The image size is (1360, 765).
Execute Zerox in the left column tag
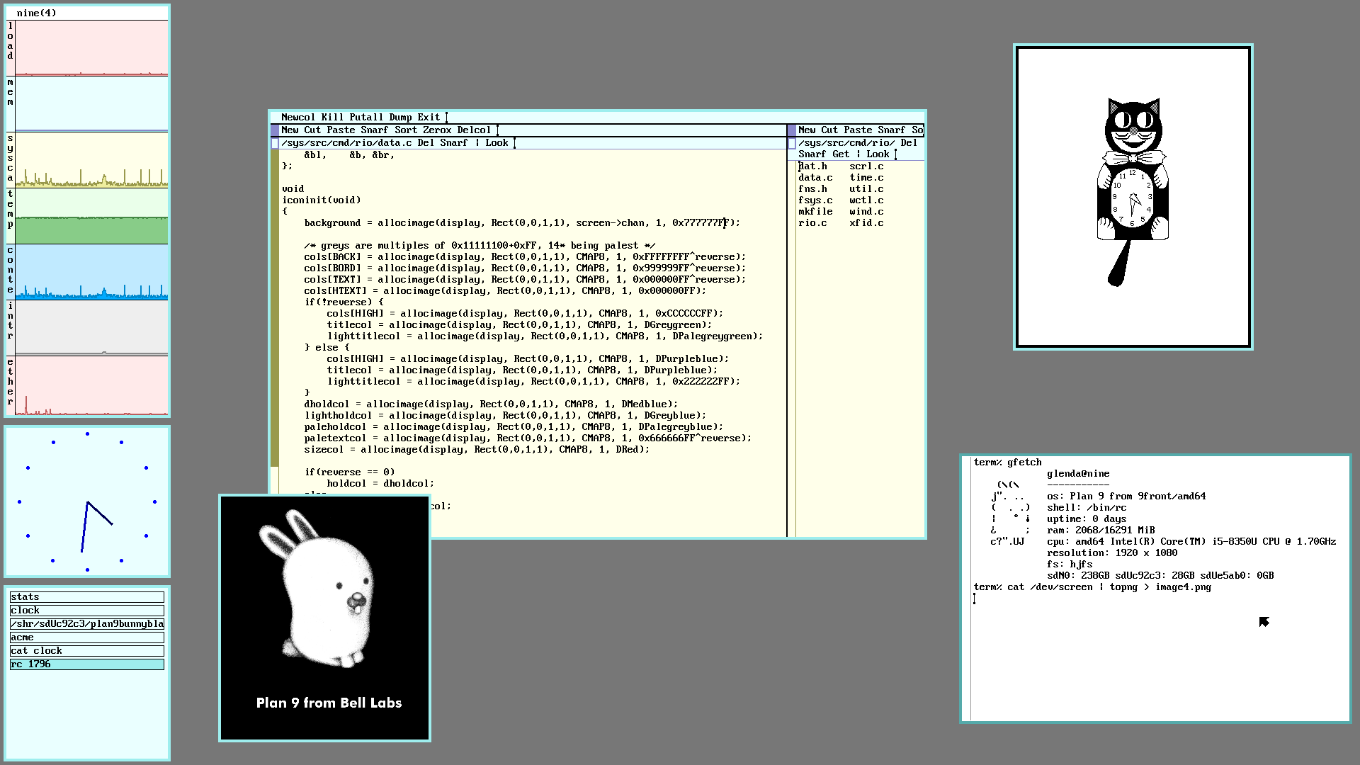pyautogui.click(x=436, y=130)
